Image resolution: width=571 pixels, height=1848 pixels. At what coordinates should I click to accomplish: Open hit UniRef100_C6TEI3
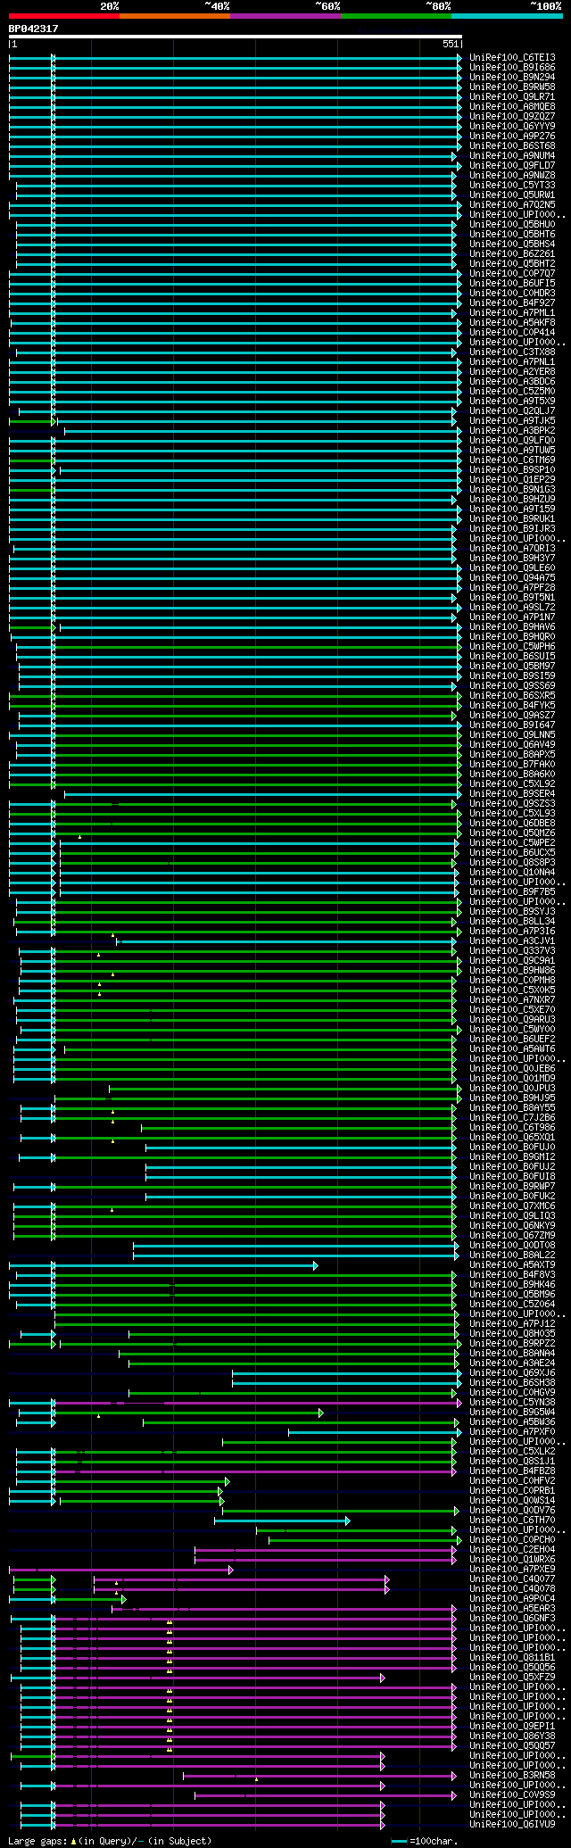pyautogui.click(x=512, y=58)
